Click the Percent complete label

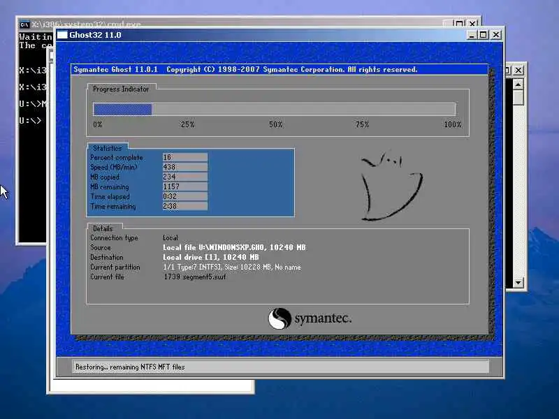click(117, 158)
